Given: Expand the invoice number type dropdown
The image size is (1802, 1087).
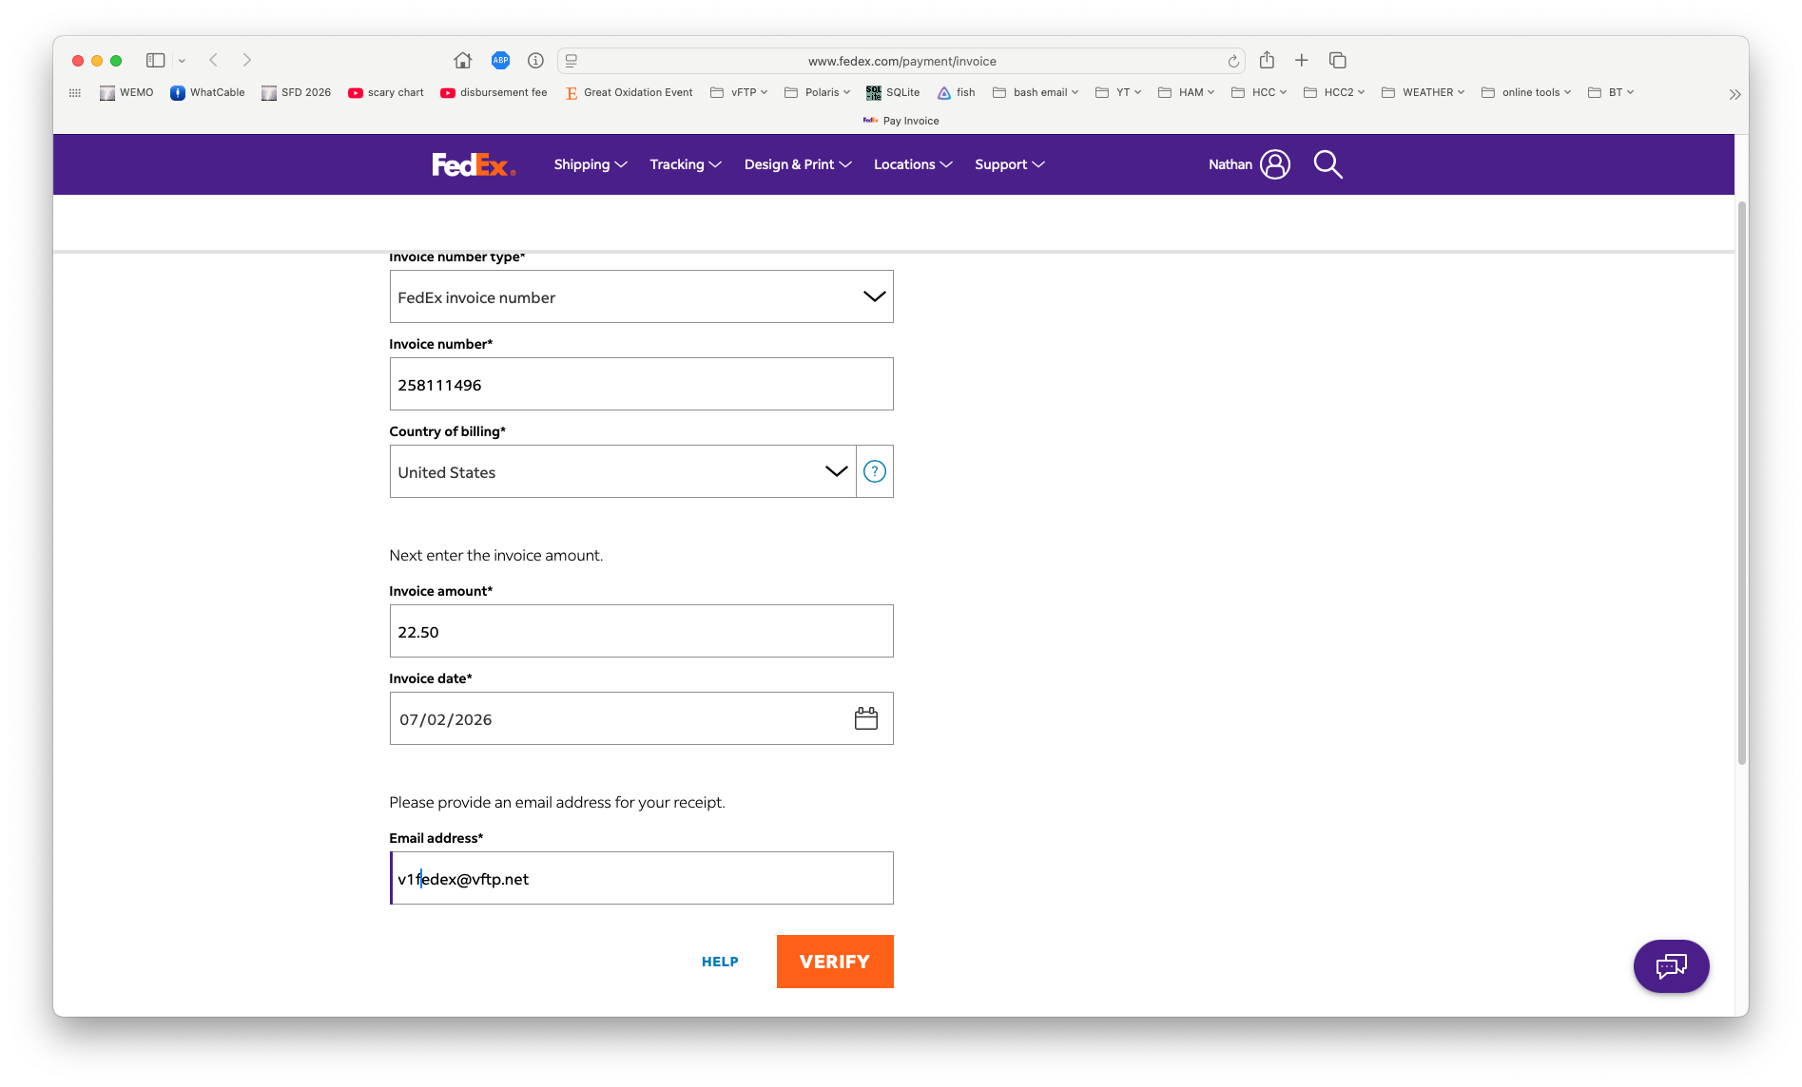Looking at the screenshot, I should 641,296.
